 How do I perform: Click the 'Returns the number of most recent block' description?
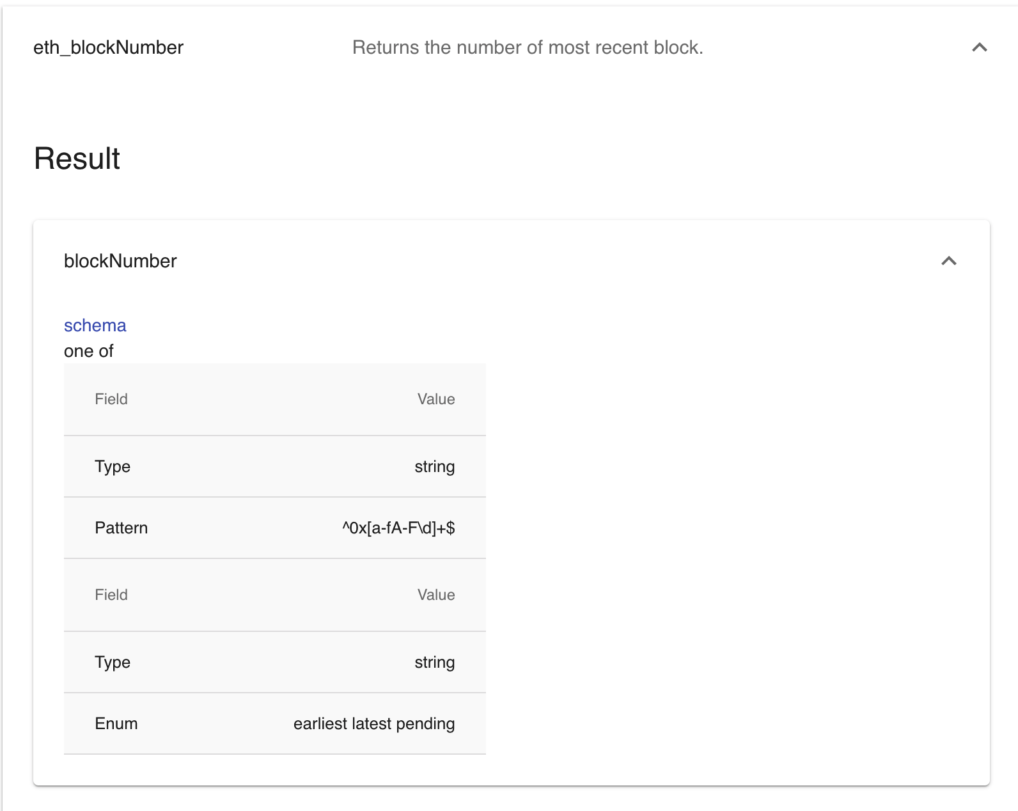[x=528, y=47]
